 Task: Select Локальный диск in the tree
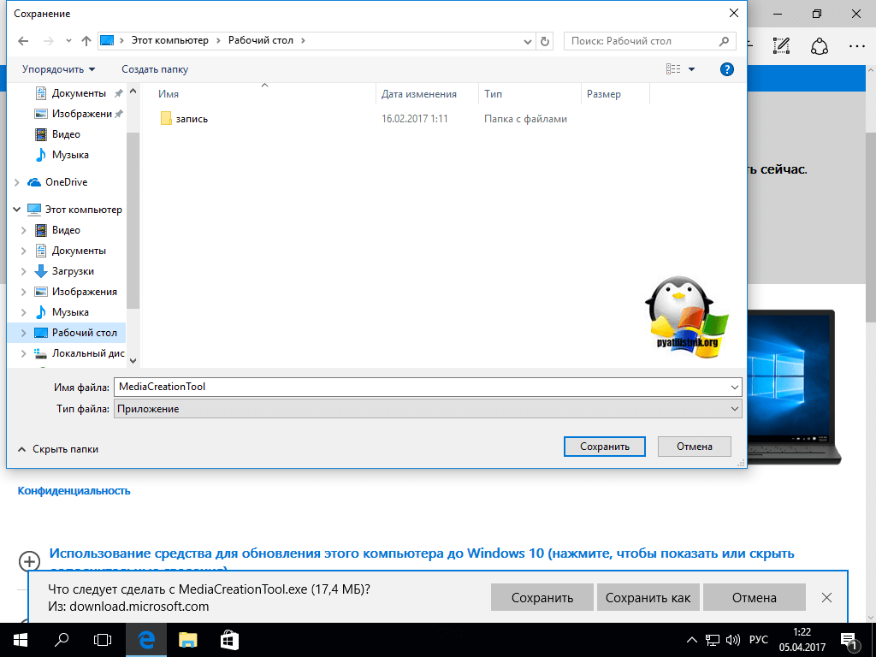80,353
